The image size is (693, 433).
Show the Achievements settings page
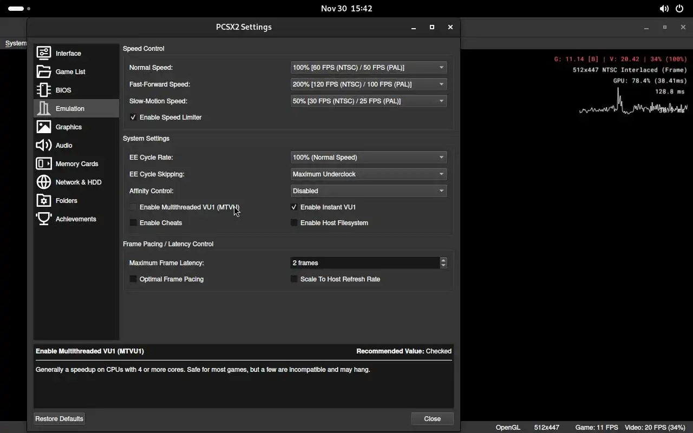76,219
